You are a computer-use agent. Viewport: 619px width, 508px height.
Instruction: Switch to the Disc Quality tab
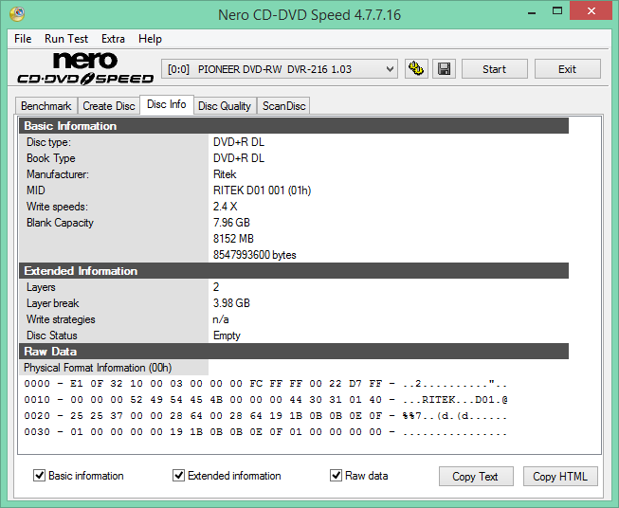(x=225, y=106)
